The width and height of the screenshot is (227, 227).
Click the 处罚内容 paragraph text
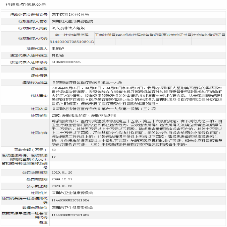(137, 132)
